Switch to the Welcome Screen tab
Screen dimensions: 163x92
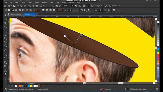tap(16, 14)
